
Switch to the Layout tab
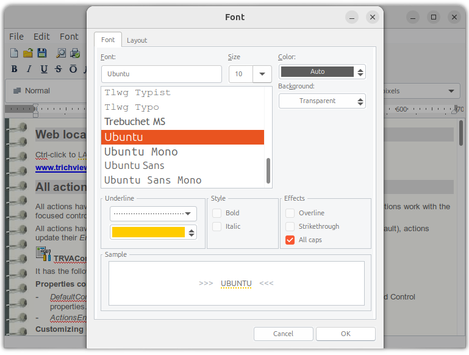tap(137, 40)
